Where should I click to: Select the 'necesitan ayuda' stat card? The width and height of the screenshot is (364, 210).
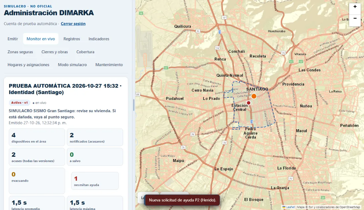click(x=95, y=181)
